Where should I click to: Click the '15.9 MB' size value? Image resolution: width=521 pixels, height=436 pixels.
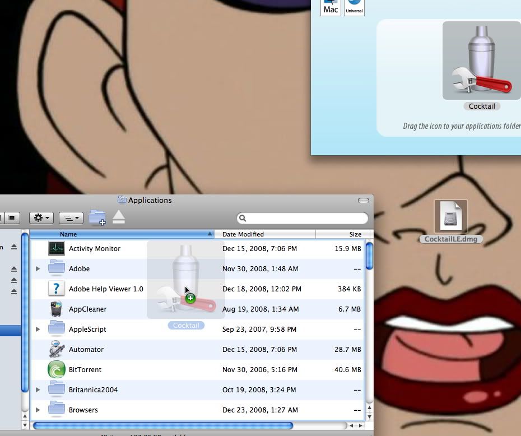[x=347, y=249]
